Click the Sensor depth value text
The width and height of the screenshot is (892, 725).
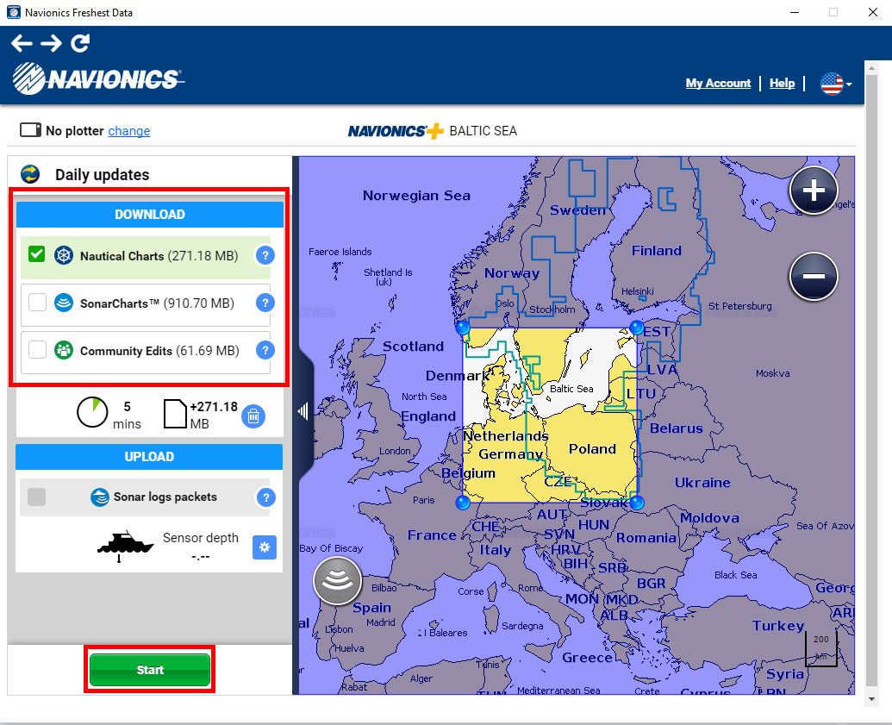pyautogui.click(x=200, y=557)
